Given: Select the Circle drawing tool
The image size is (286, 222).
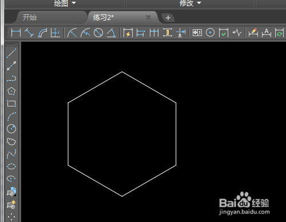Looking at the screenshot, I should coord(11,129).
